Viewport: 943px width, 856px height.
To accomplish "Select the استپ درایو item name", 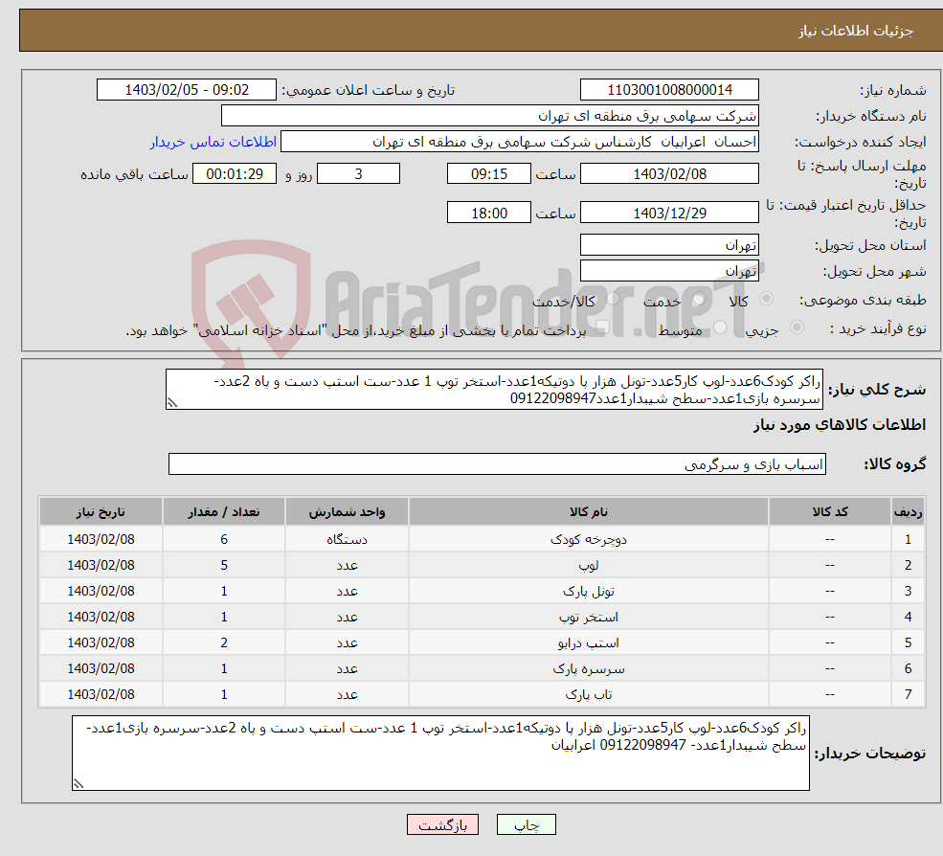I will coord(588,643).
